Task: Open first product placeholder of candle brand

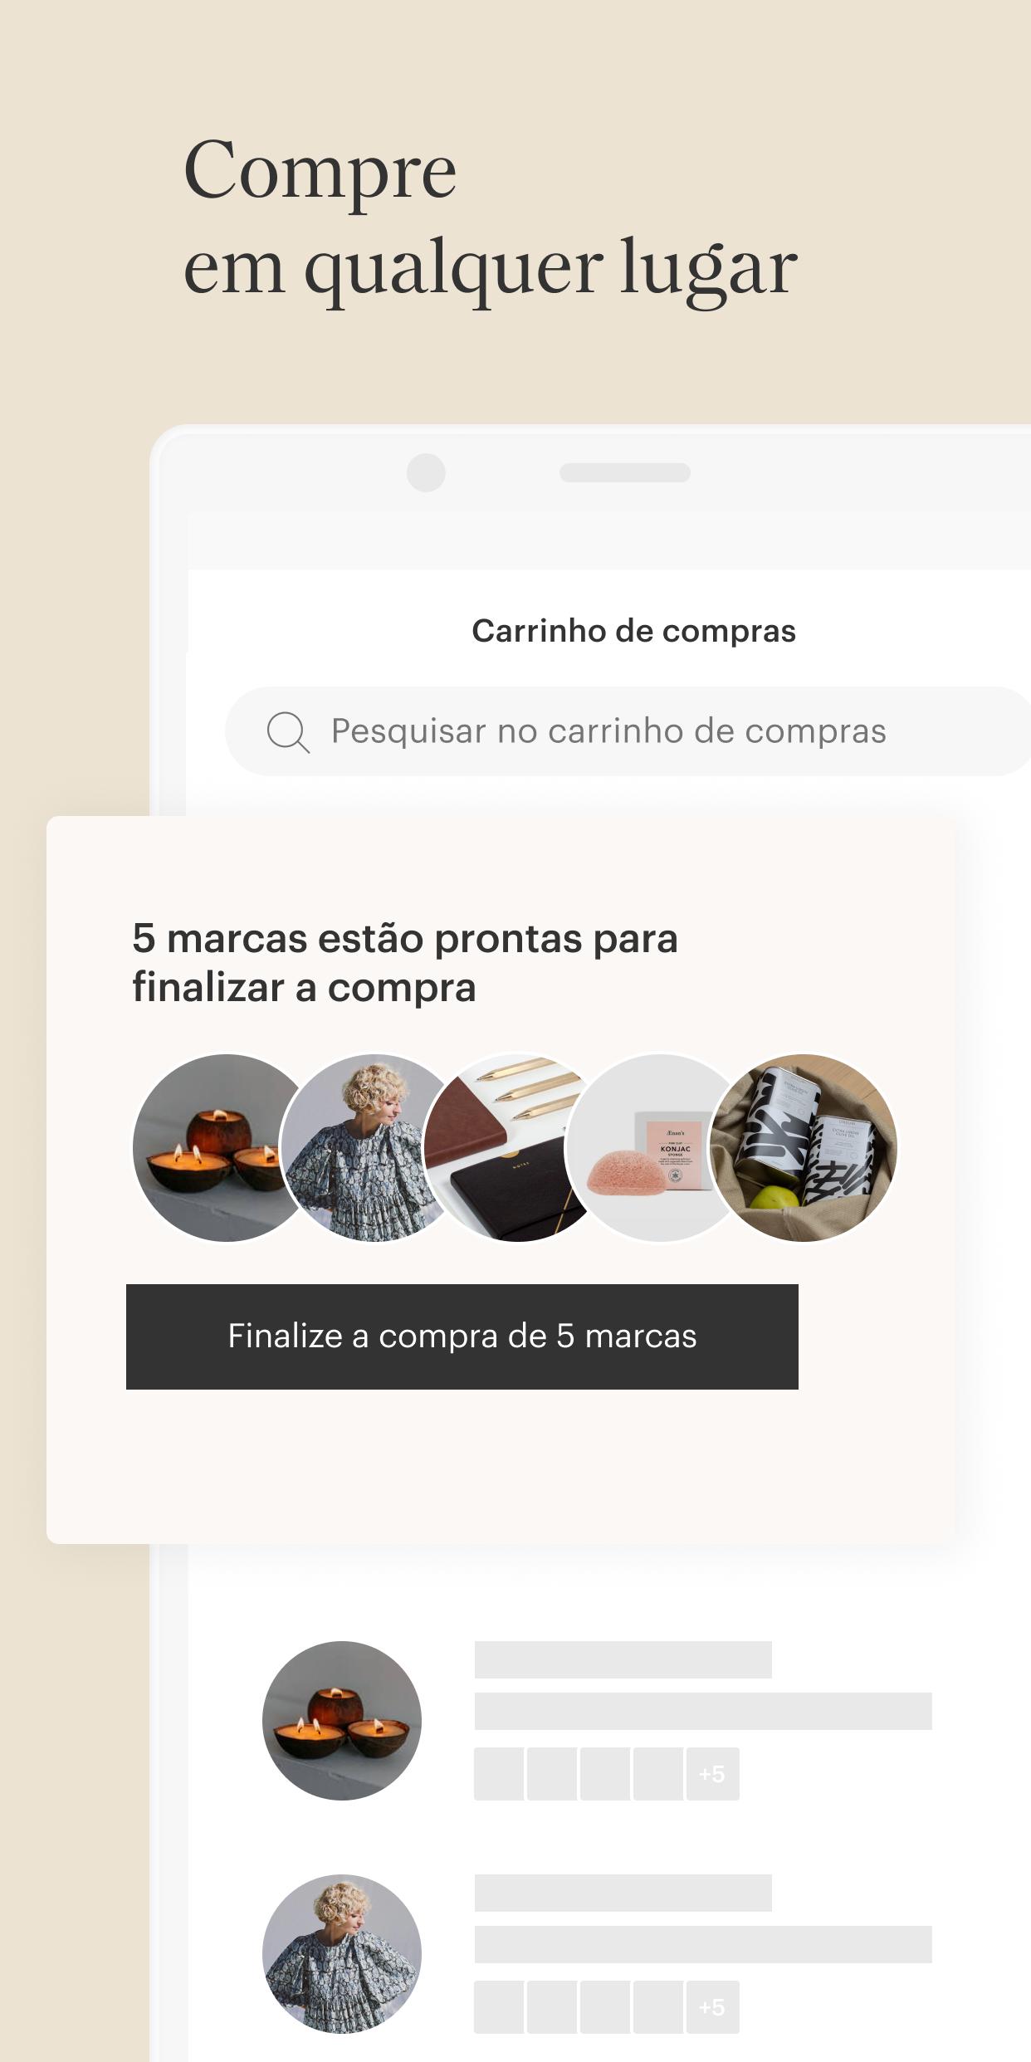Action: click(499, 1774)
